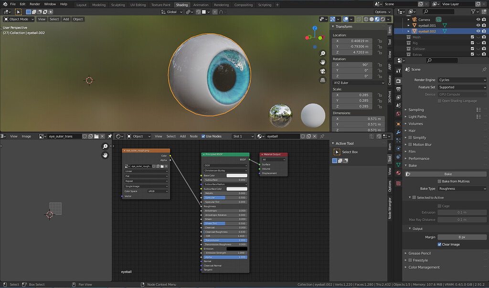Open the Bake Type dropdown showing Roughness

point(462,189)
